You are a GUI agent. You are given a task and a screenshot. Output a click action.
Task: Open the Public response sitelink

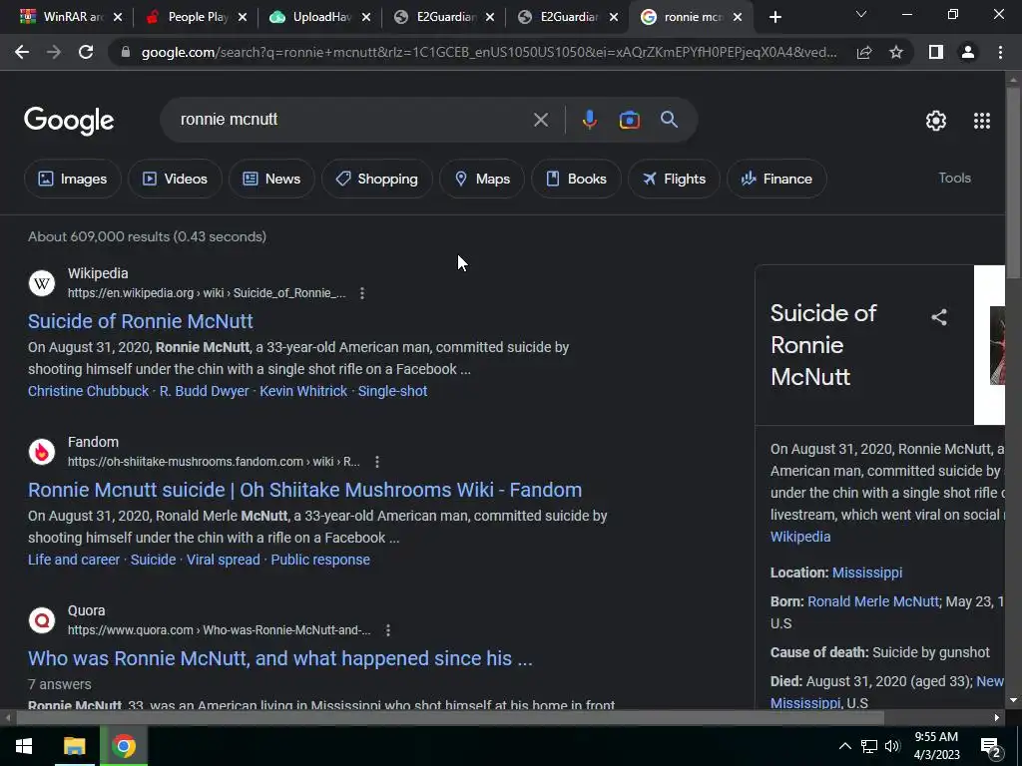pos(320,560)
